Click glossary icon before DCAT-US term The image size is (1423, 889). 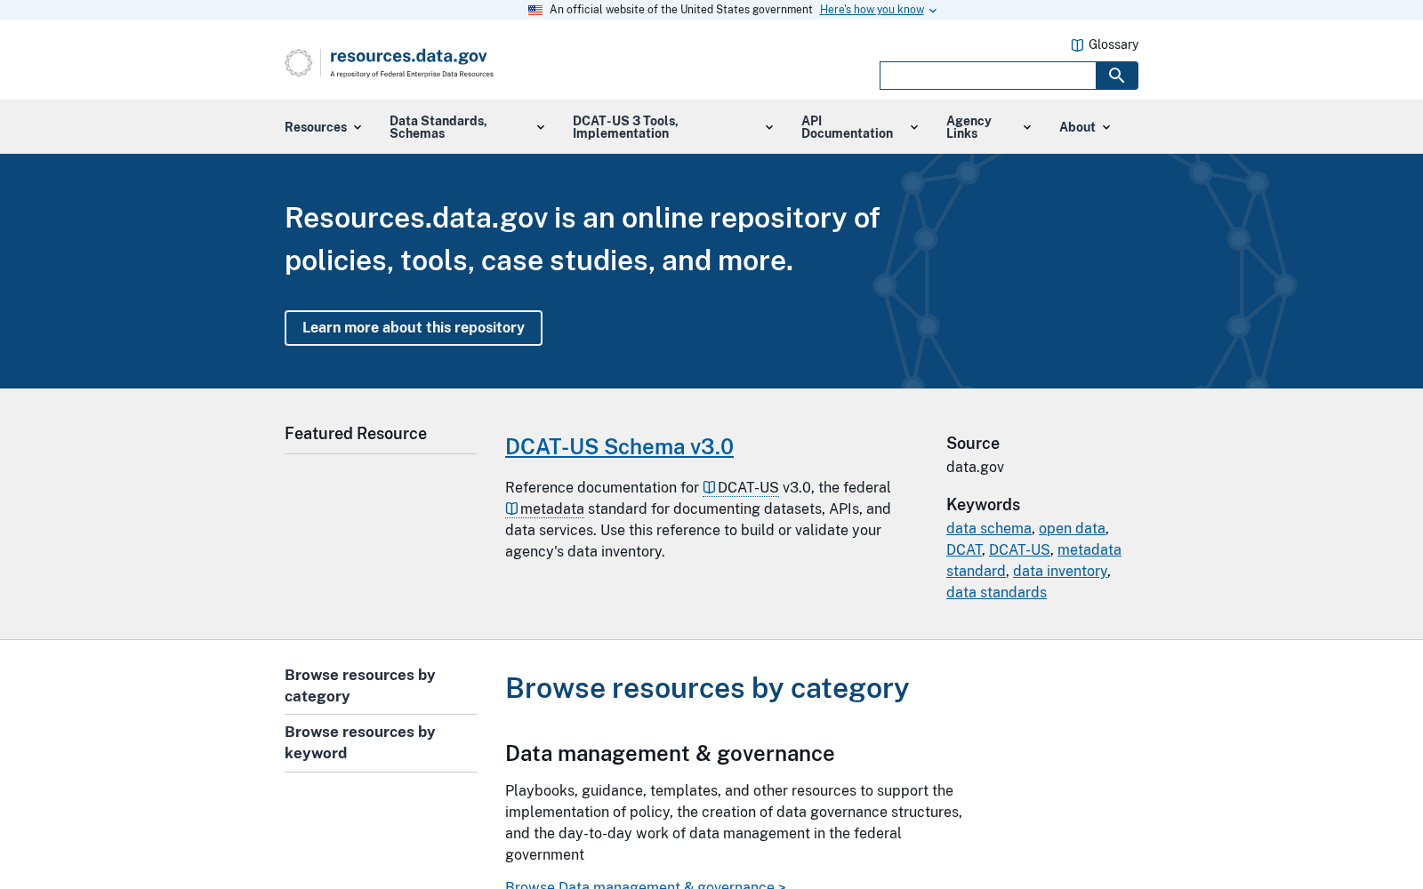[709, 487]
